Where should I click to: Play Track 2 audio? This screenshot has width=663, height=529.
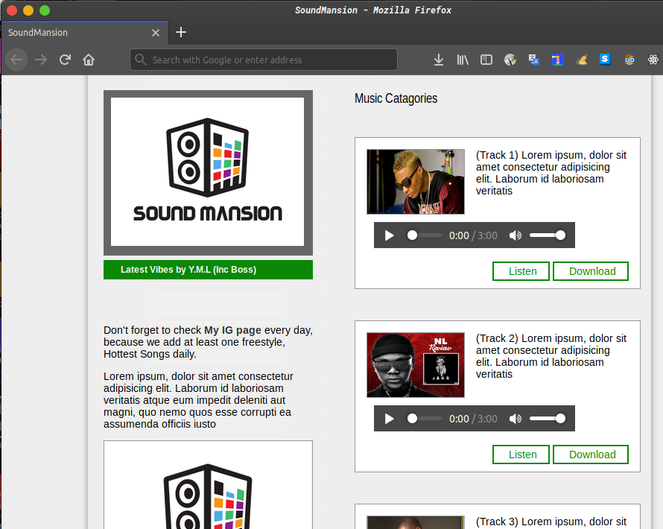pyautogui.click(x=389, y=419)
